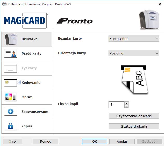Click the Info button

tap(12, 142)
